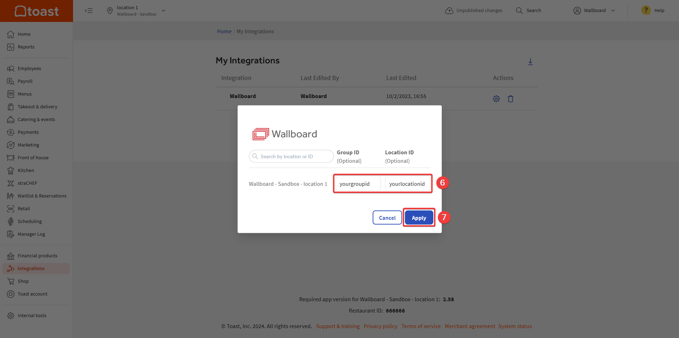Click the Apply button
Screen dimensions: 679x338
coord(419,218)
